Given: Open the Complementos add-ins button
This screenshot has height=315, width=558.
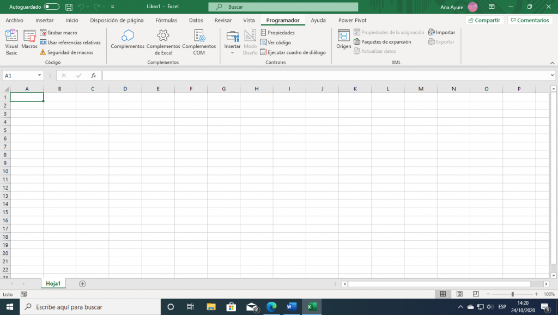Looking at the screenshot, I should coord(128,40).
